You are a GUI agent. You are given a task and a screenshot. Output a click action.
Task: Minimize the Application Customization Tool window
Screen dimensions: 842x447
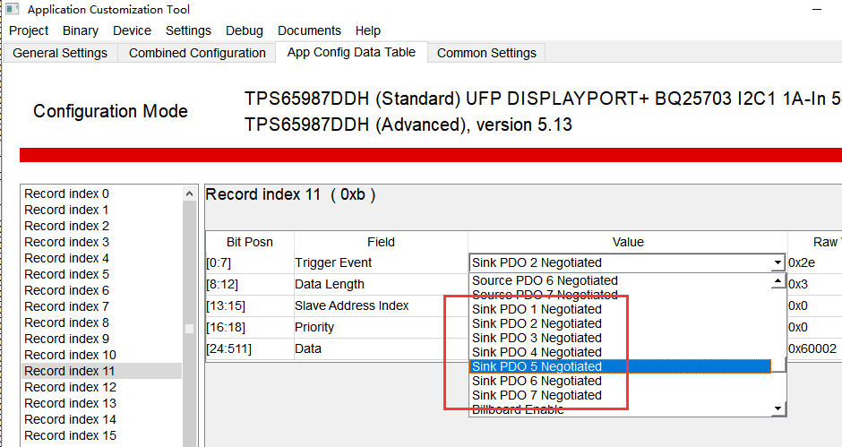point(817,9)
